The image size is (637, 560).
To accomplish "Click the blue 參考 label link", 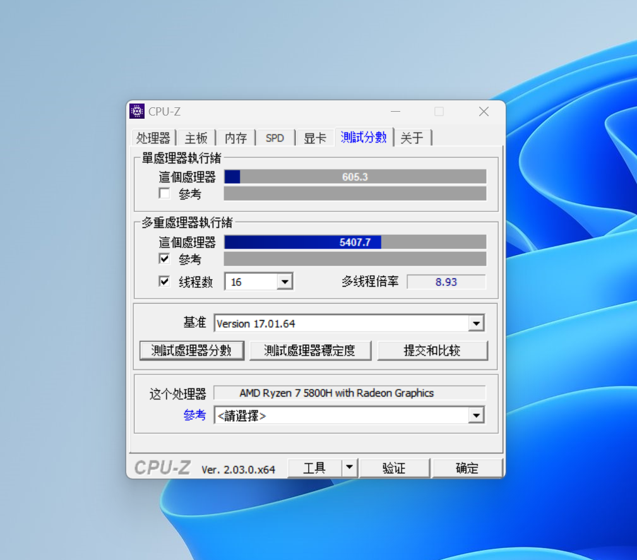I will click(194, 415).
